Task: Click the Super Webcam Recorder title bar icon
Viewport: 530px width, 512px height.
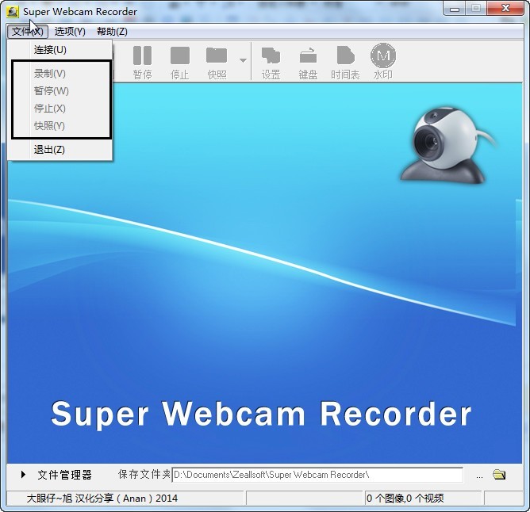Action: coord(13,11)
